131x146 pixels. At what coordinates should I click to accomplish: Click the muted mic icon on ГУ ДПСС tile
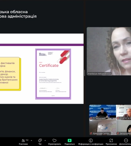[118, 118]
